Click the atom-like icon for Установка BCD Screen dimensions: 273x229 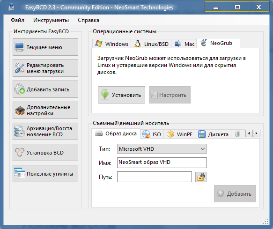20,152
